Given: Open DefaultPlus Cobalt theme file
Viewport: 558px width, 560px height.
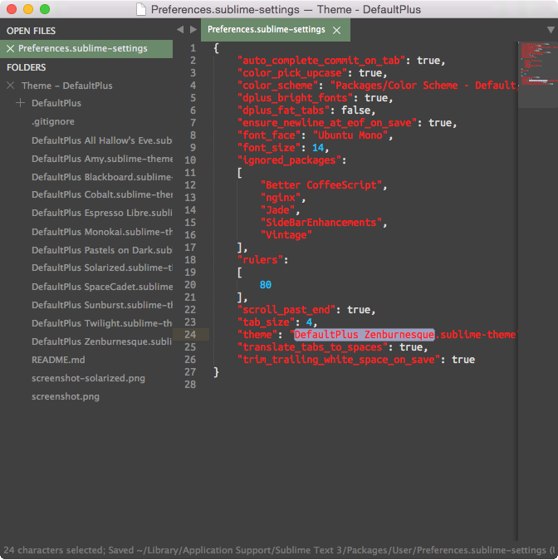Looking at the screenshot, I should tap(102, 194).
